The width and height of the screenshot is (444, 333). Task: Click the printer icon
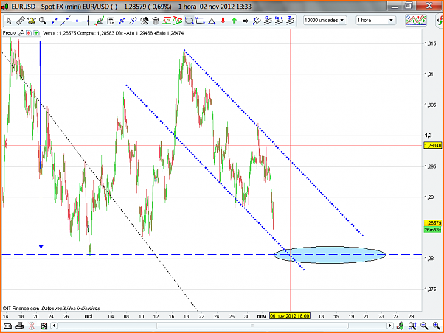(19, 326)
